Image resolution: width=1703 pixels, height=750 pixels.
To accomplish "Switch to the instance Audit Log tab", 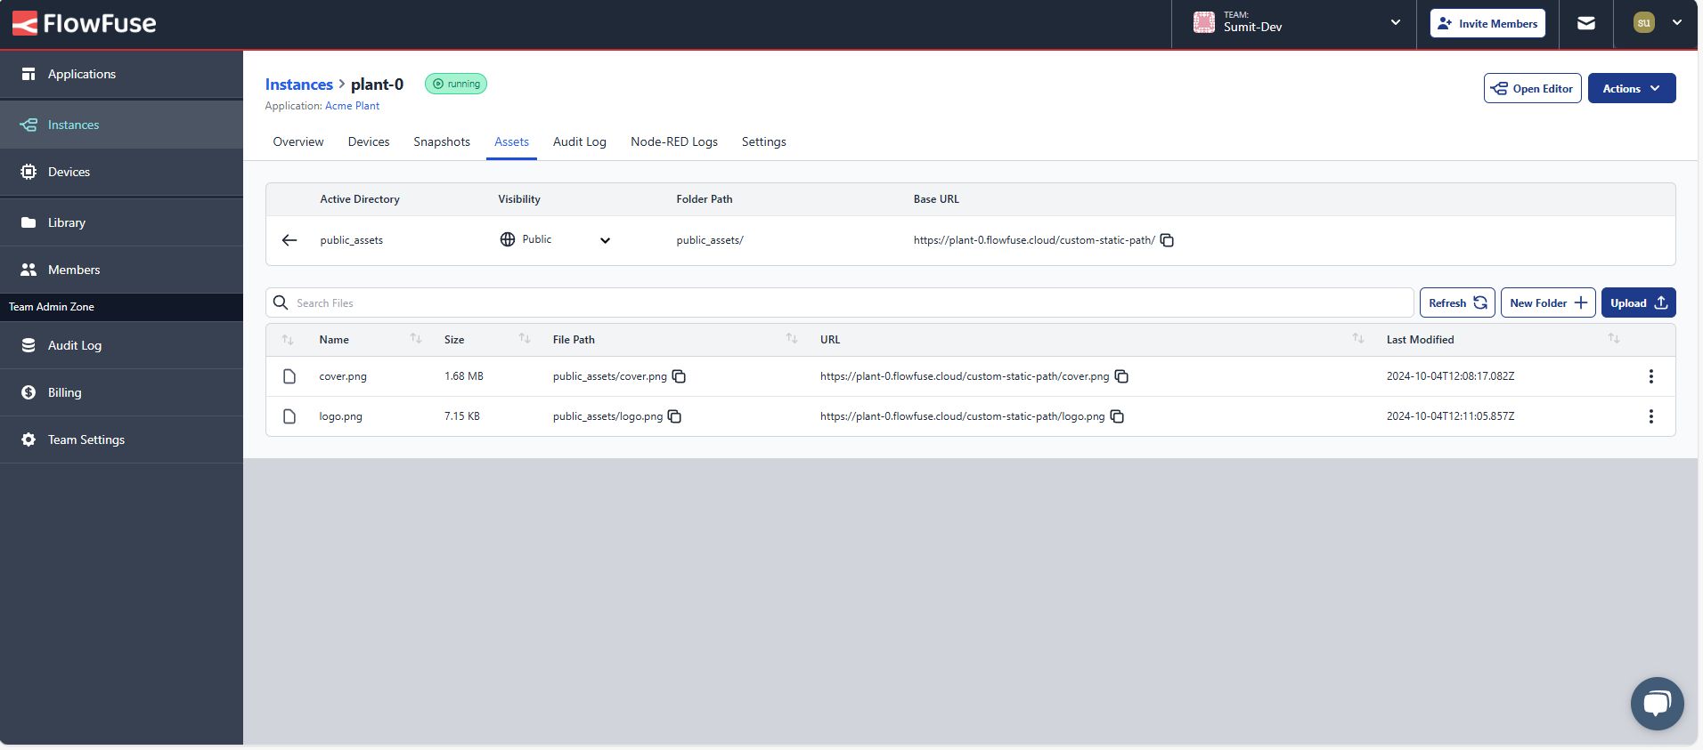I will [x=580, y=141].
